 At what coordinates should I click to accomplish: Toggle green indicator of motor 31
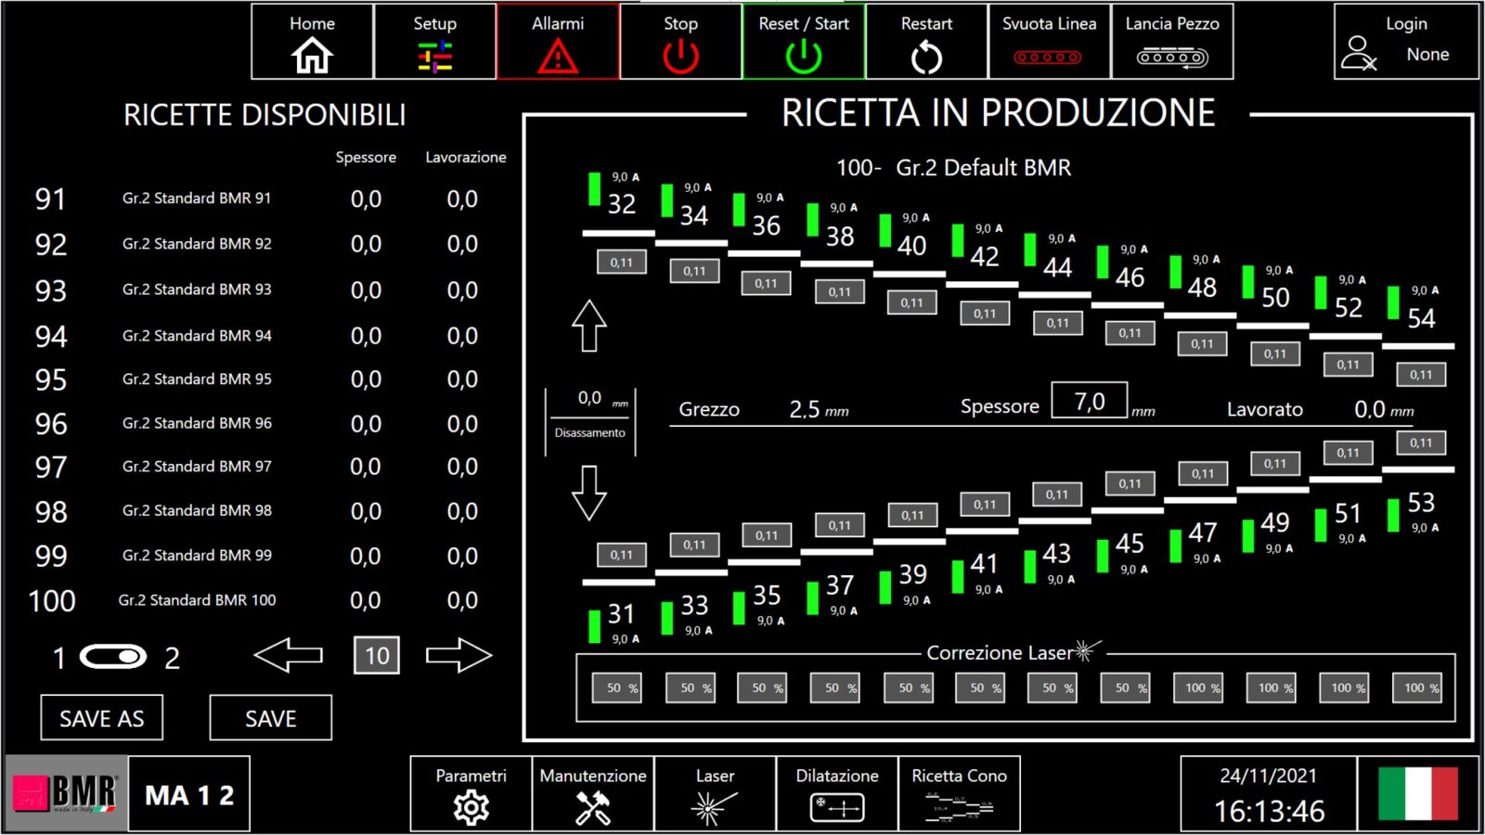pyautogui.click(x=594, y=626)
